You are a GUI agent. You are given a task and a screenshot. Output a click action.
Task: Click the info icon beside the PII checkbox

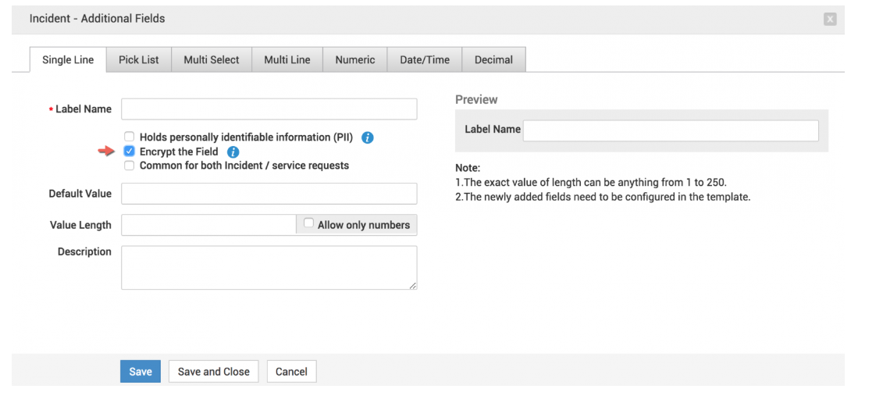pyautogui.click(x=368, y=137)
